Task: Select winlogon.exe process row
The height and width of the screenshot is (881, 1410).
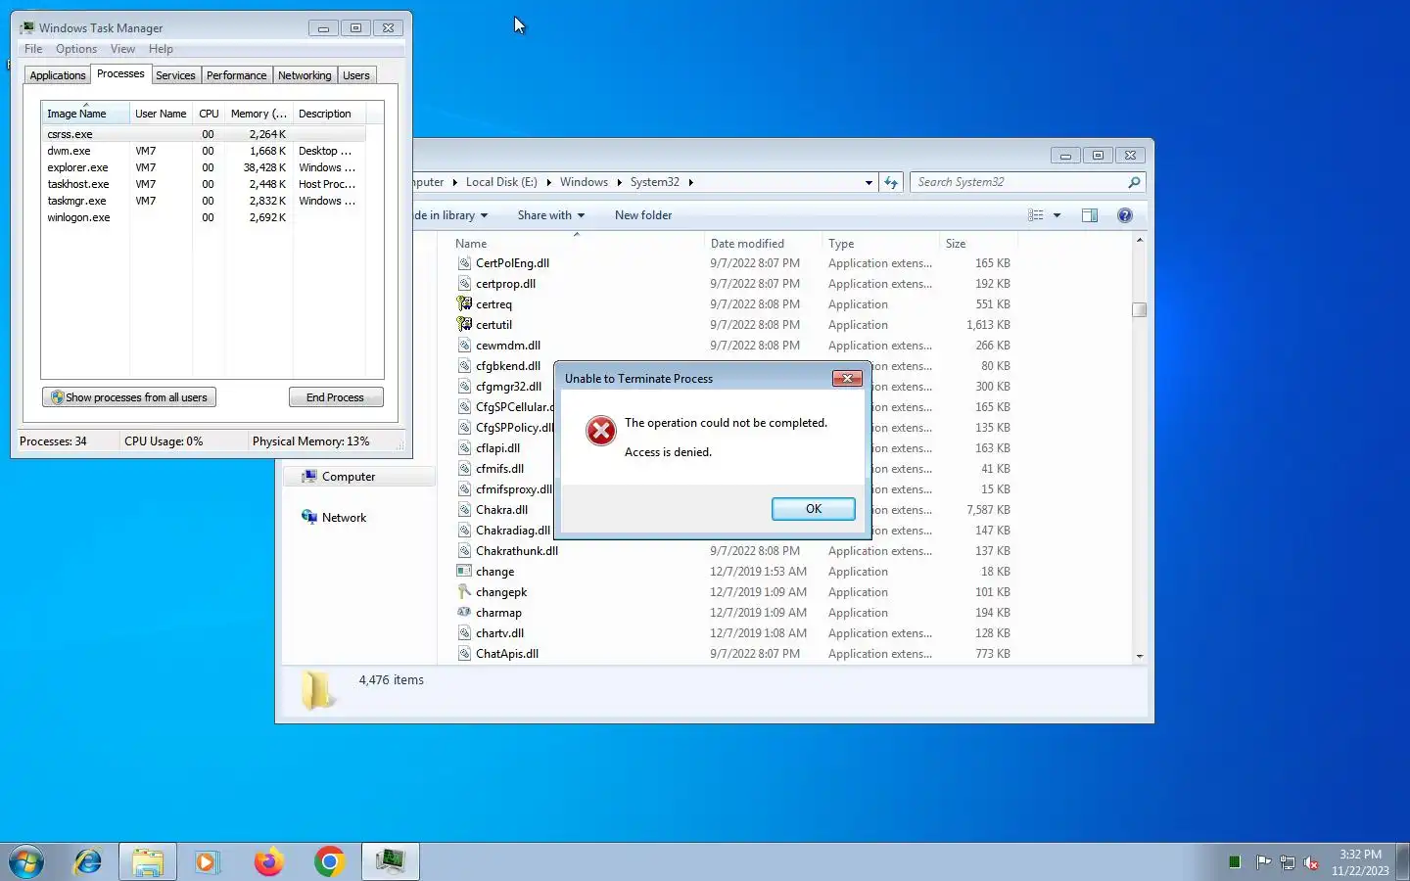Action: (204, 217)
